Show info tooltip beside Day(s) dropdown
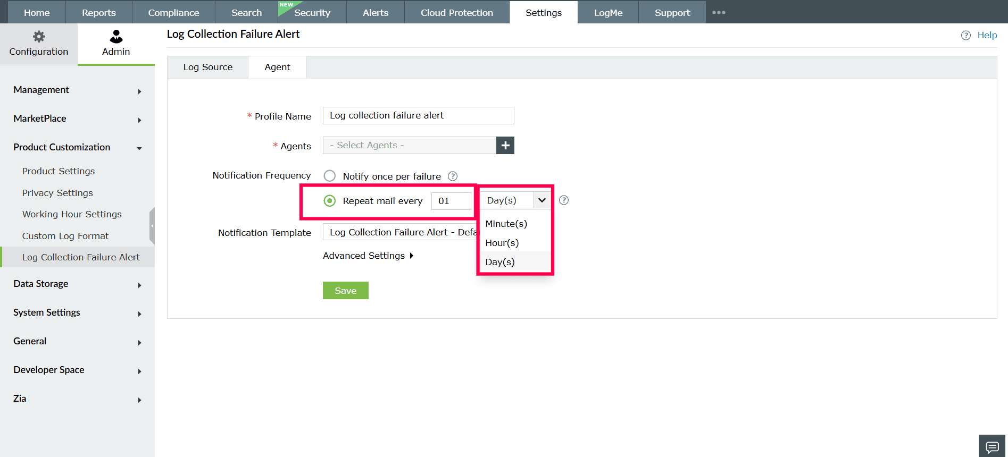 coord(564,200)
